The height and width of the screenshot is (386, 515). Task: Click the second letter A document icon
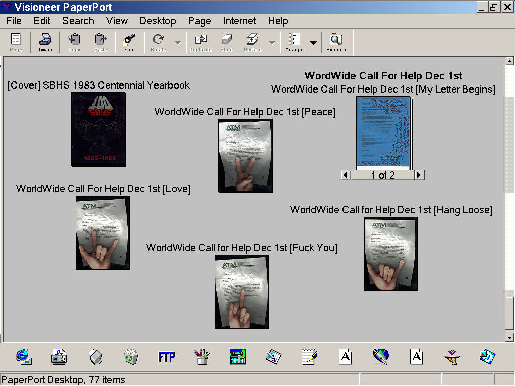(416, 357)
